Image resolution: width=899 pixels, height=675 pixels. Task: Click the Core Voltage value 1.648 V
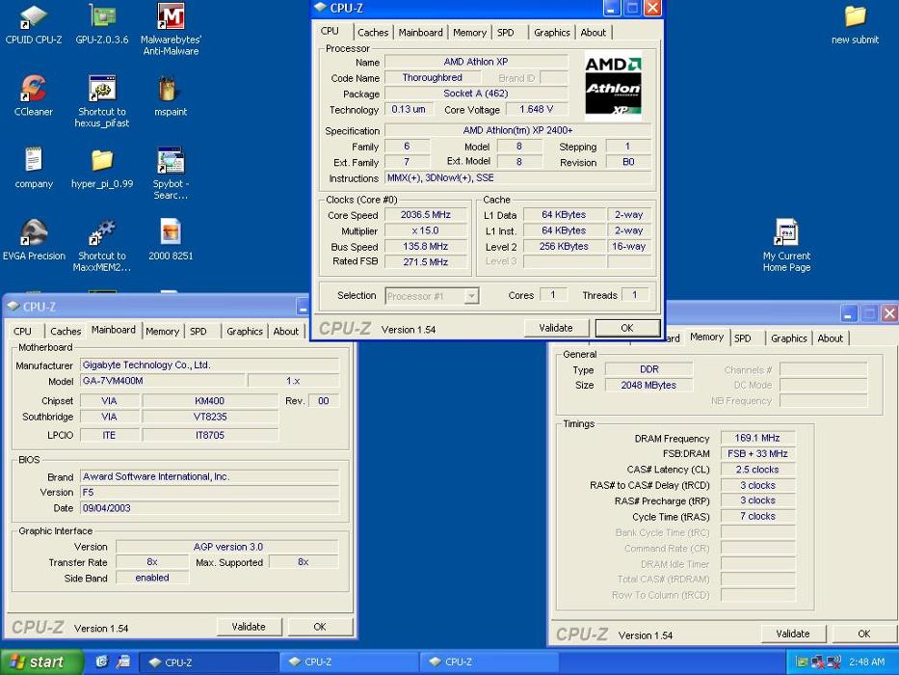536,109
